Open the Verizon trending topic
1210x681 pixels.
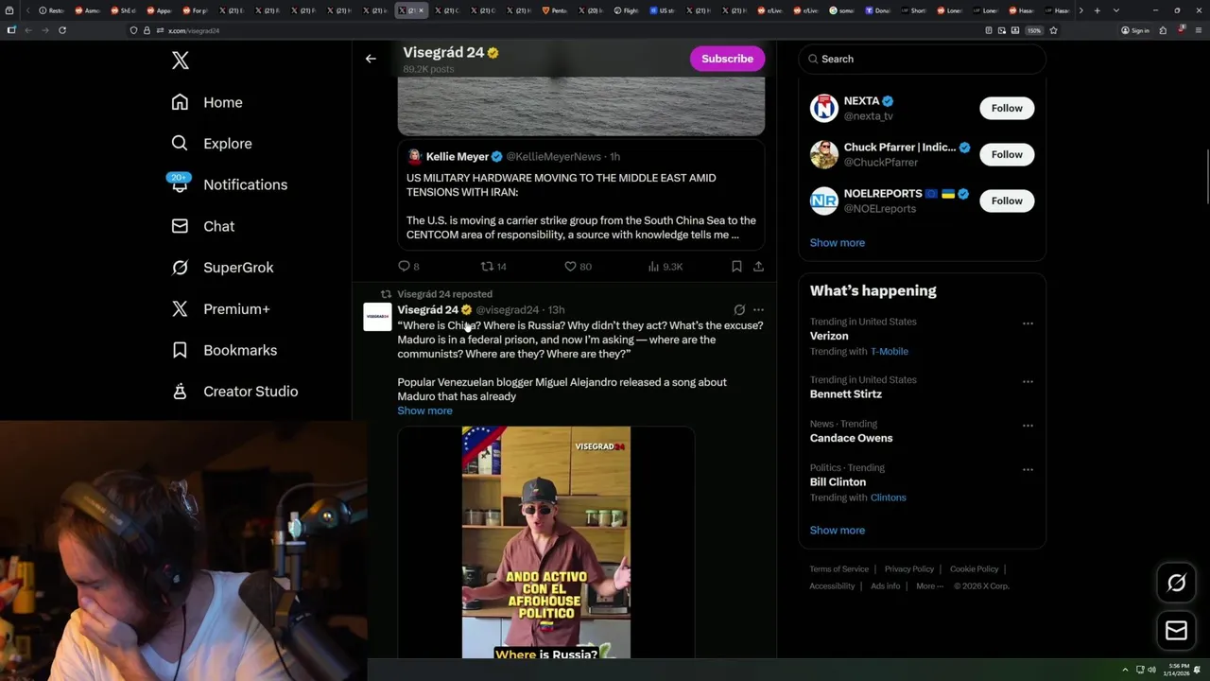(829, 336)
